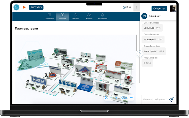189x118 pixels.
Task: Click the РОС logo icon
Action: click(17, 7)
